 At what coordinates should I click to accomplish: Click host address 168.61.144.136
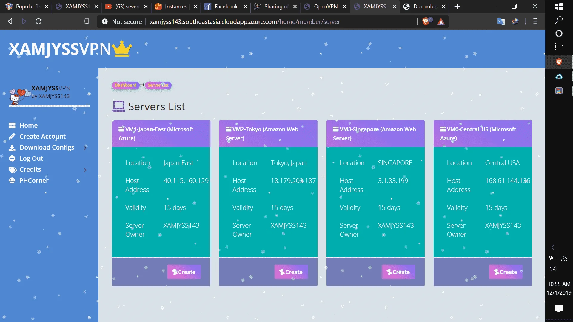(x=507, y=181)
